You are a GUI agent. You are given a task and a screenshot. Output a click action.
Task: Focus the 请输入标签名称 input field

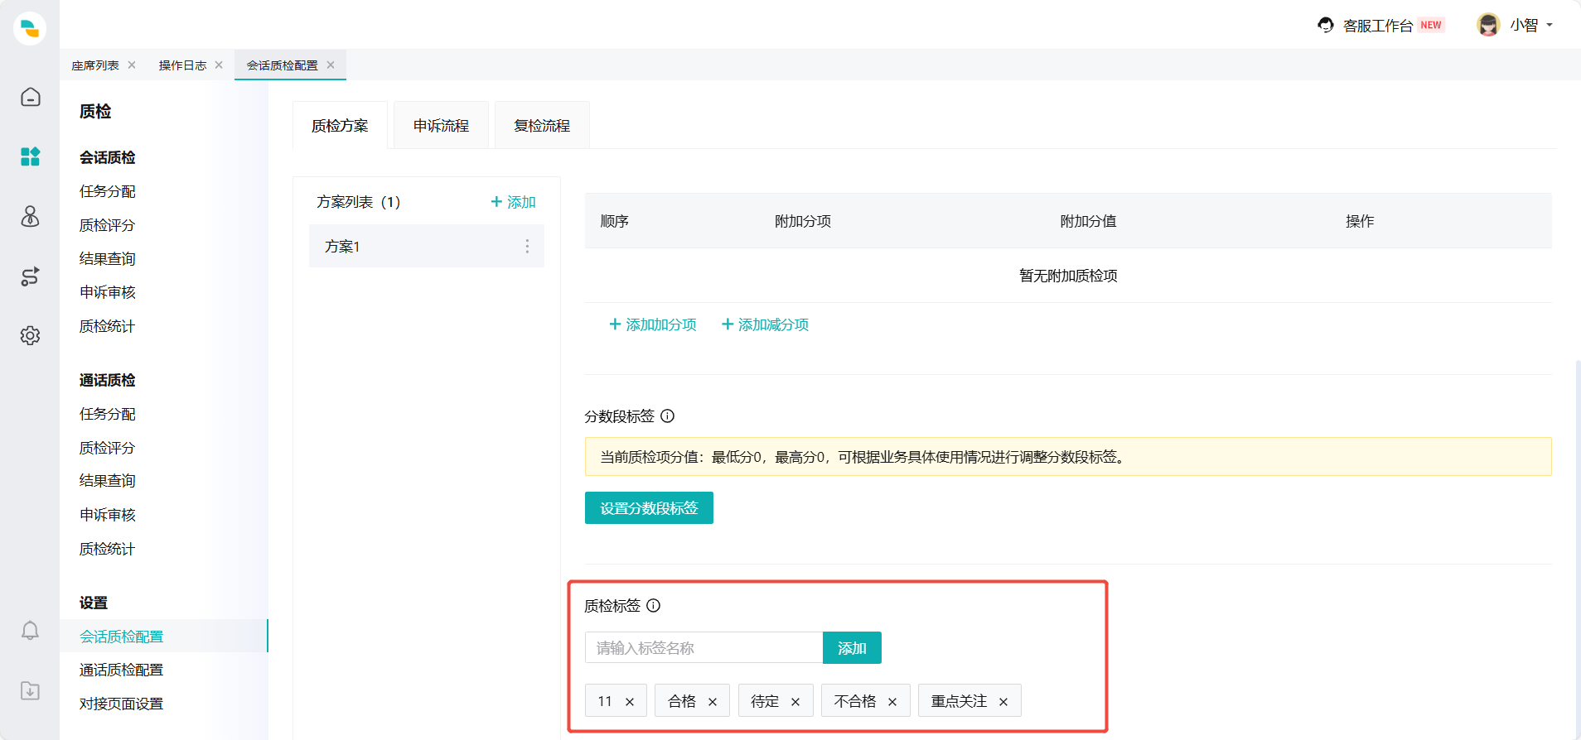[703, 648]
